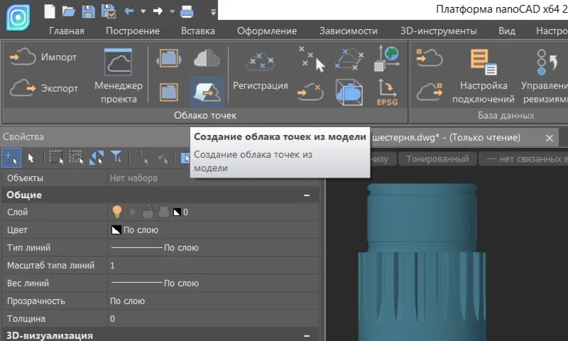The image size is (568, 341).
Task: Click Create point cloud from model icon
Action: coord(207,92)
